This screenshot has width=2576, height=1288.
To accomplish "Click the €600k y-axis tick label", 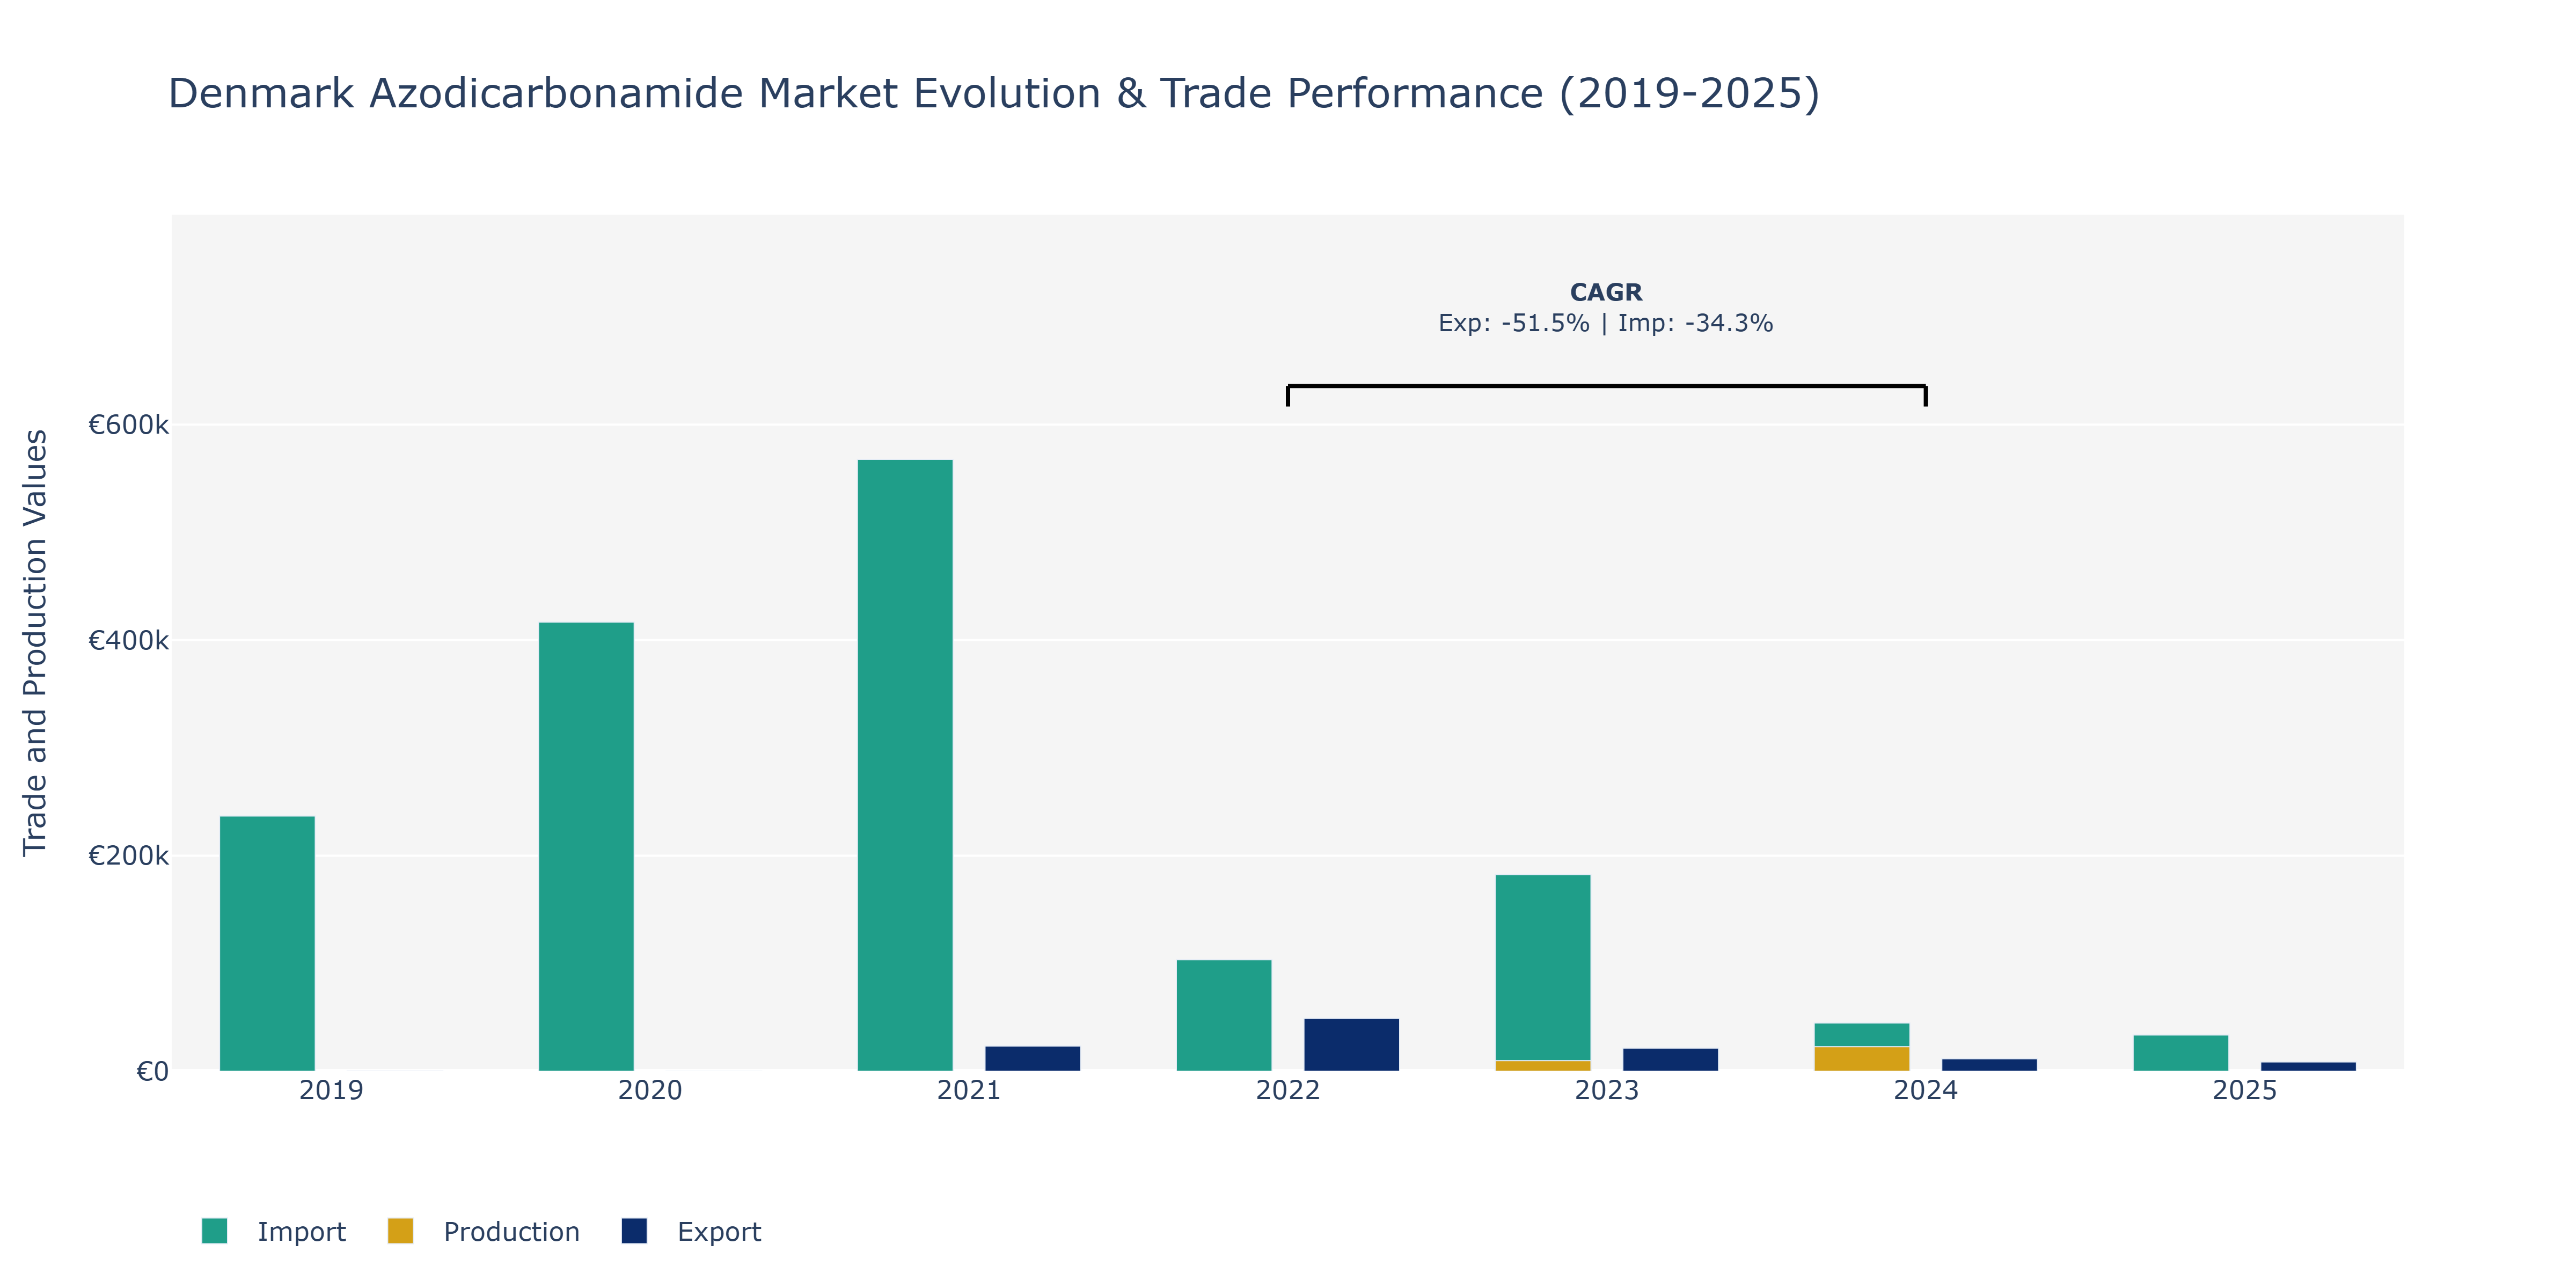I will coord(129,425).
